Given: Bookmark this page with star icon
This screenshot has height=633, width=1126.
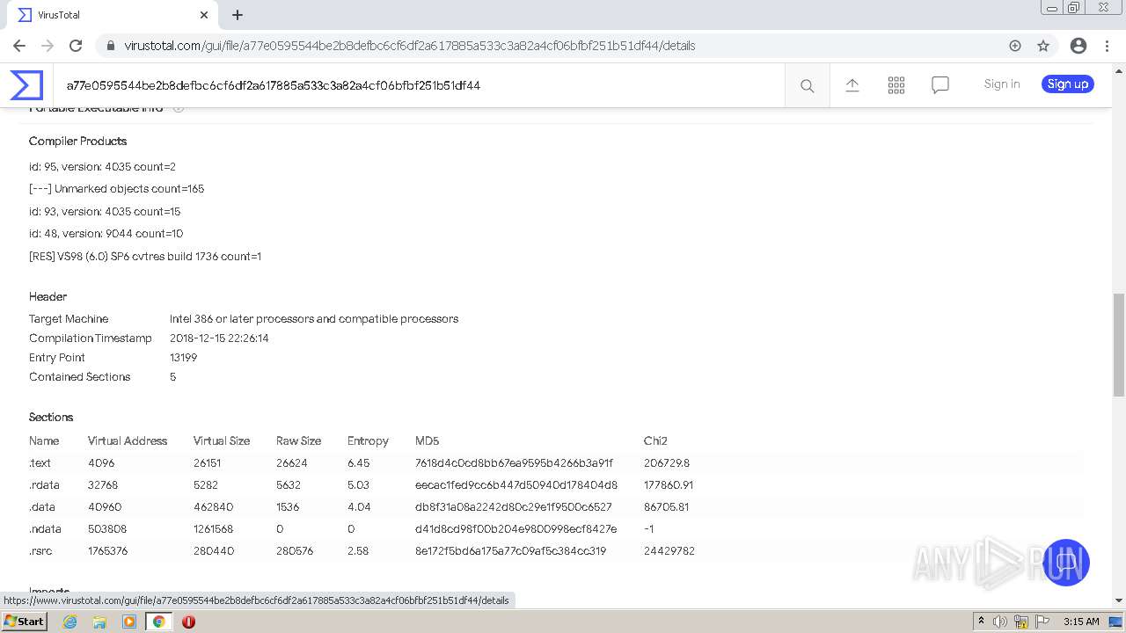Looking at the screenshot, I should [x=1043, y=46].
